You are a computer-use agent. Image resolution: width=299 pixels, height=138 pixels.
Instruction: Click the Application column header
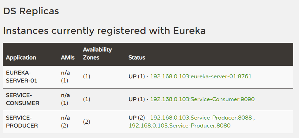click(21, 57)
